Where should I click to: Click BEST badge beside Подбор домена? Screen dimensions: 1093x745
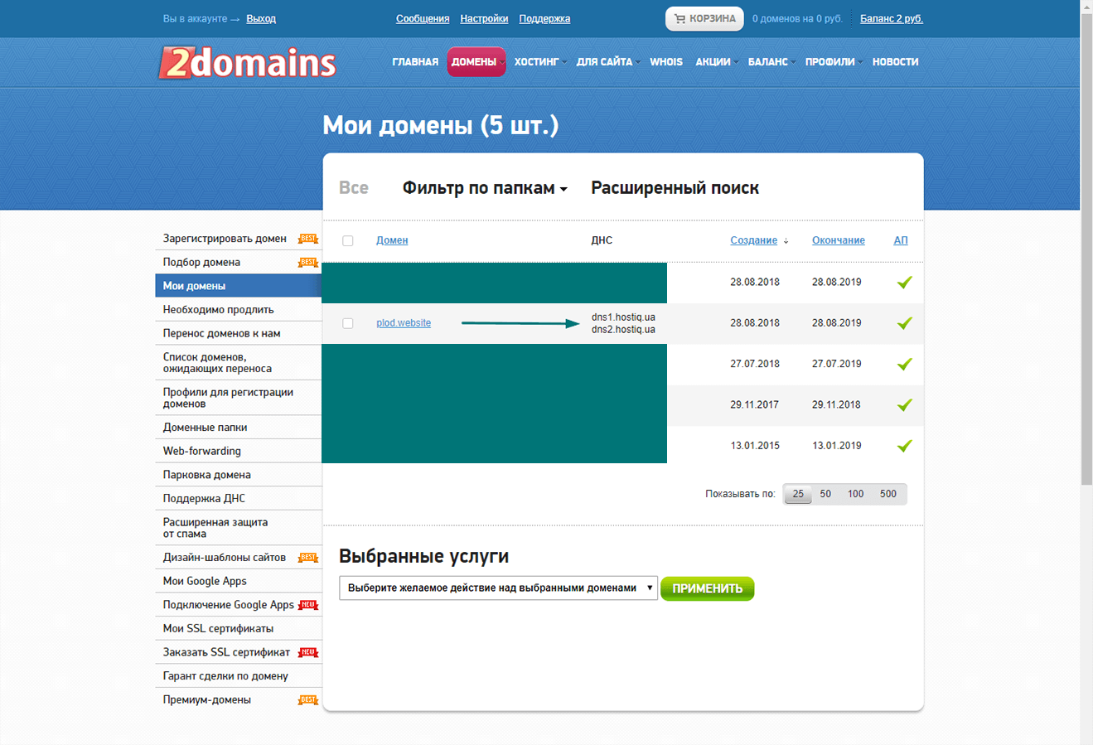308,263
